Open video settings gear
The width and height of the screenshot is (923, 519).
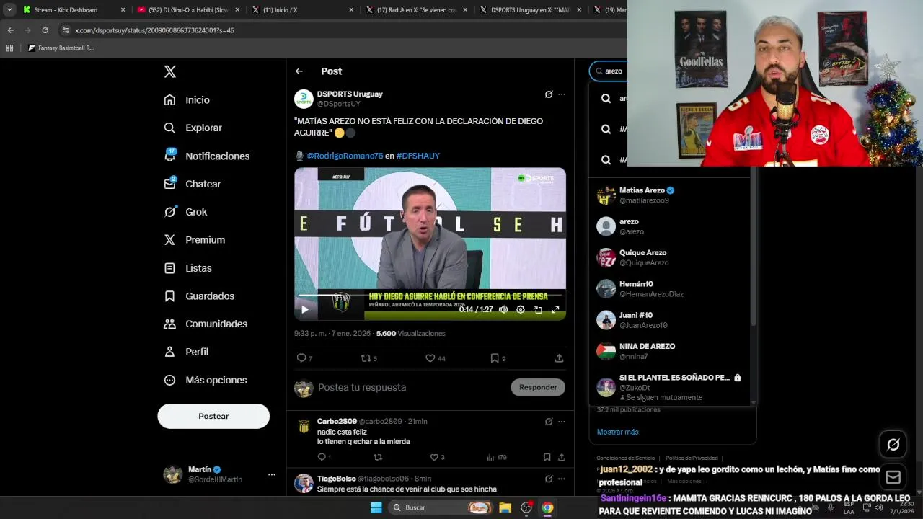click(x=521, y=309)
